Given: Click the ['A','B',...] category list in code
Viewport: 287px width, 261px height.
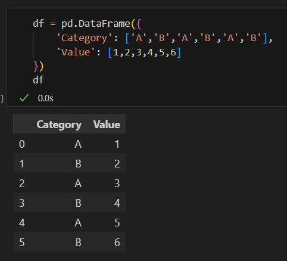Looking at the screenshot, I should point(196,38).
